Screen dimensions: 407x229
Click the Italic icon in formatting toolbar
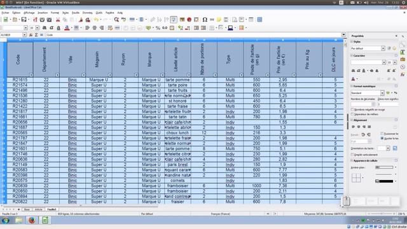coord(52,28)
